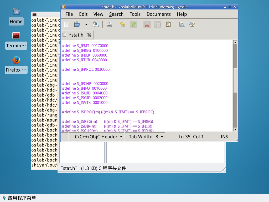Open the Documents menu
269x202 pixels.
pyautogui.click(x=158, y=14)
